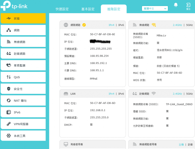Open 安全性 security settings
The image size is (195, 149).
(23, 89)
